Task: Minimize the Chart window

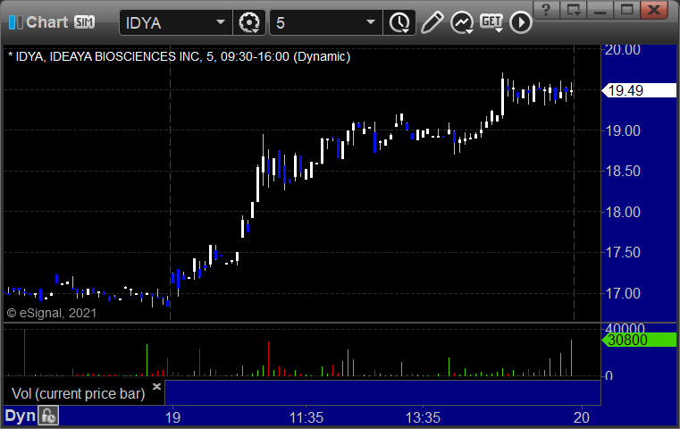Action: (x=600, y=10)
